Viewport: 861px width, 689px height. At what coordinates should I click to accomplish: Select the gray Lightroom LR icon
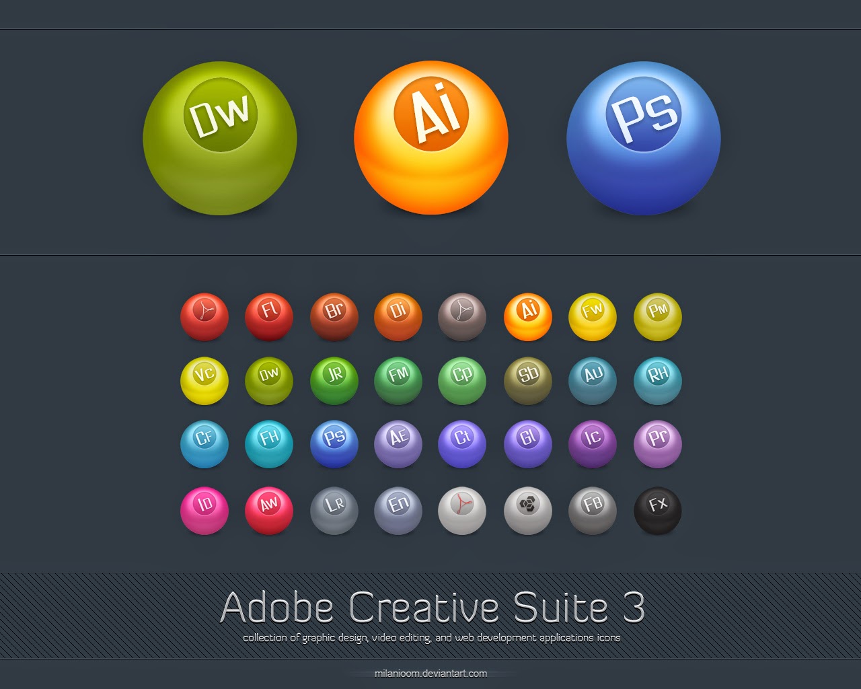334,510
